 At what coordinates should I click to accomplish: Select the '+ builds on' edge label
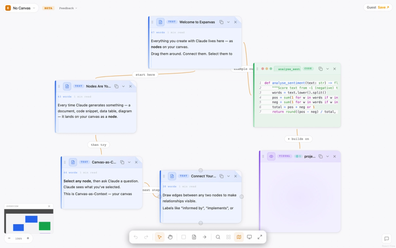[x=298, y=139]
